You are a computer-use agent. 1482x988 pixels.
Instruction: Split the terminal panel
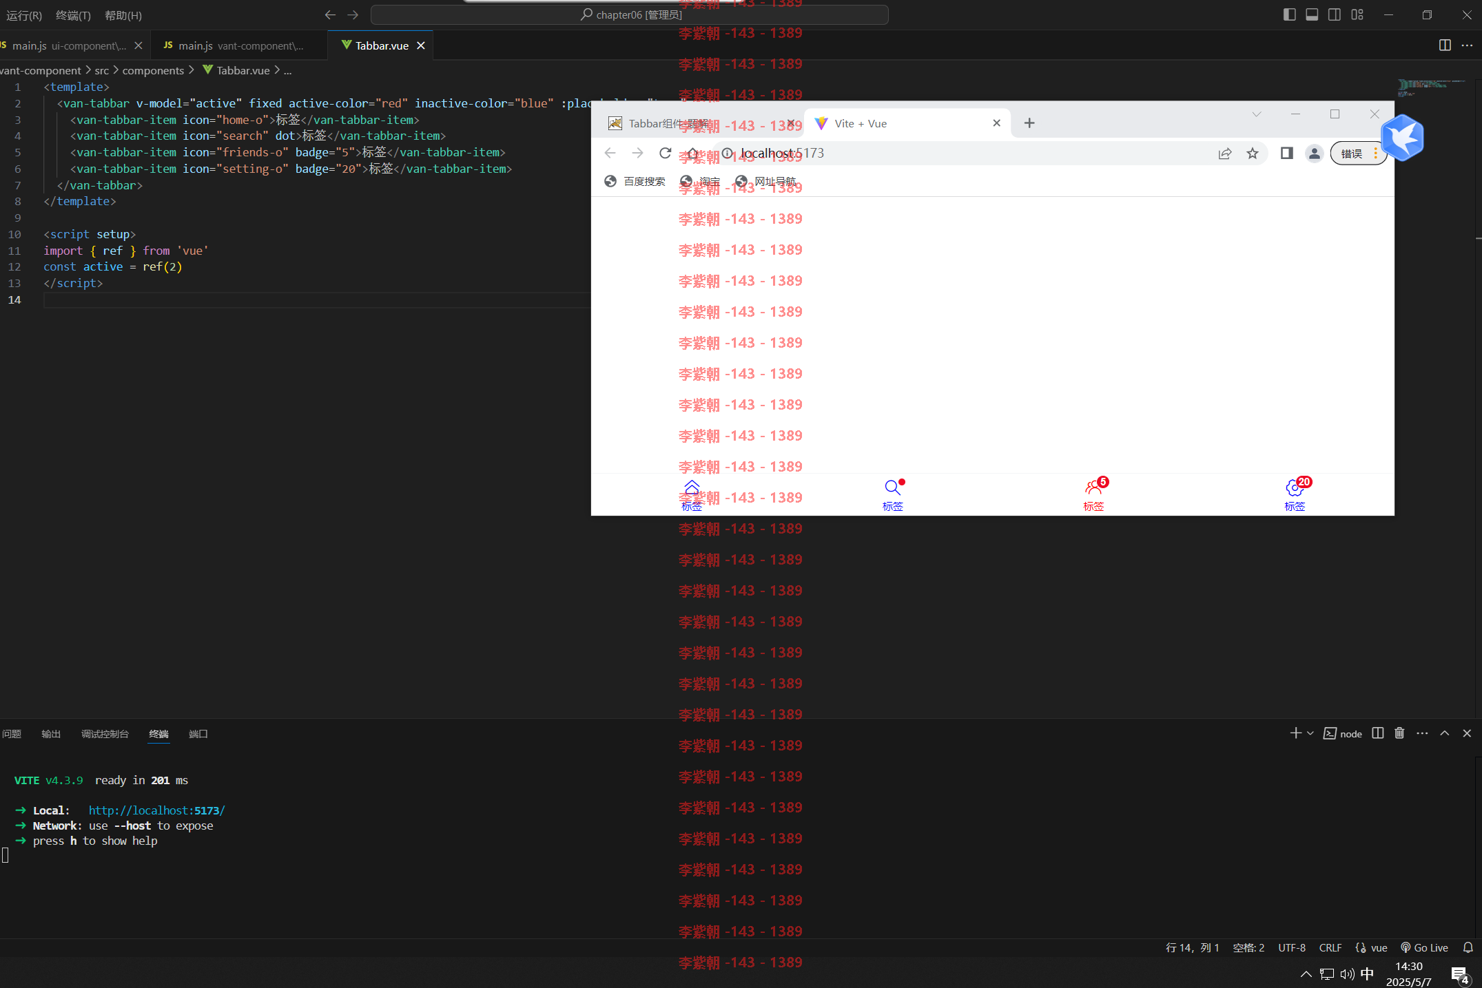(x=1377, y=733)
